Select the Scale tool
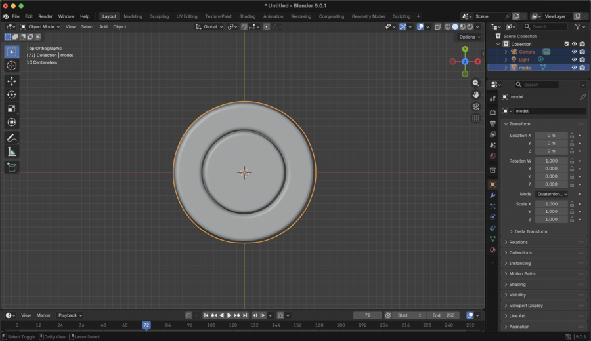591x341 pixels. coord(12,109)
